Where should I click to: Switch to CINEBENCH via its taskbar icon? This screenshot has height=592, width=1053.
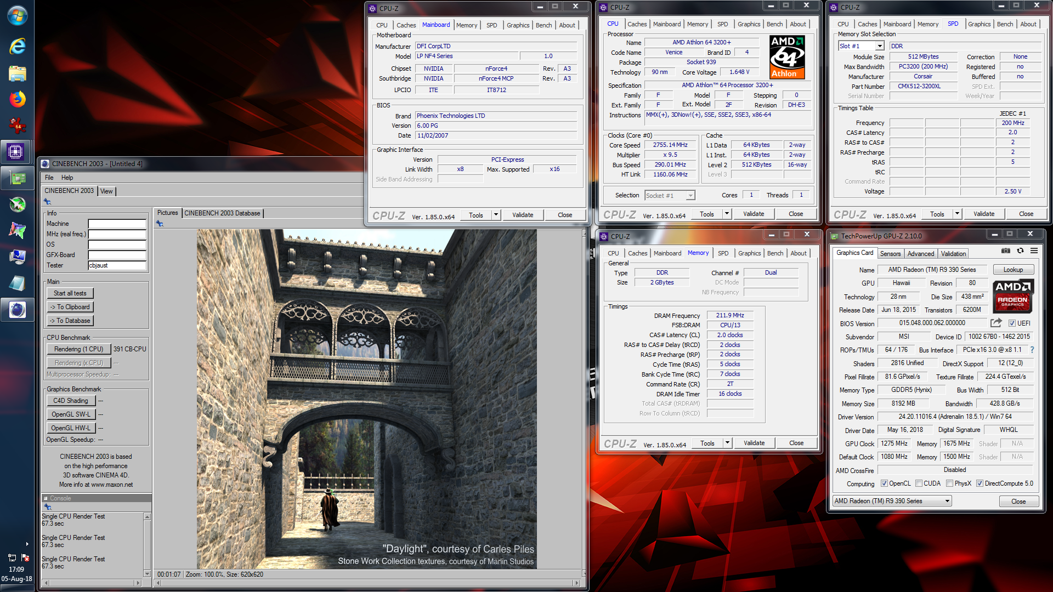pos(17,310)
